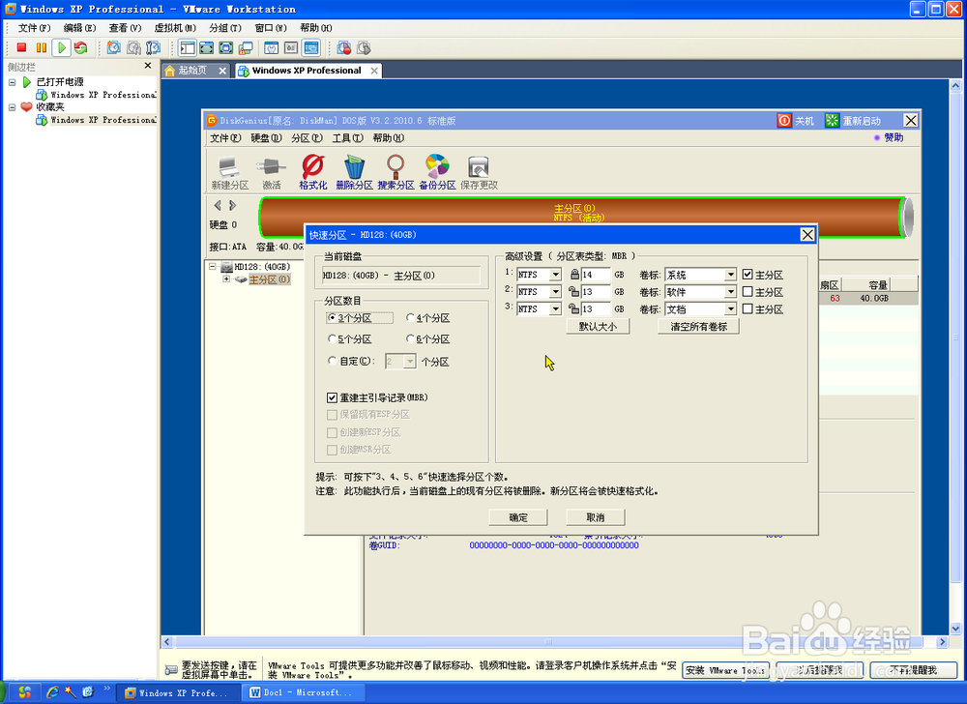967x704 pixels.
Task: Select the 自定 custom partition count radio
Action: click(333, 361)
